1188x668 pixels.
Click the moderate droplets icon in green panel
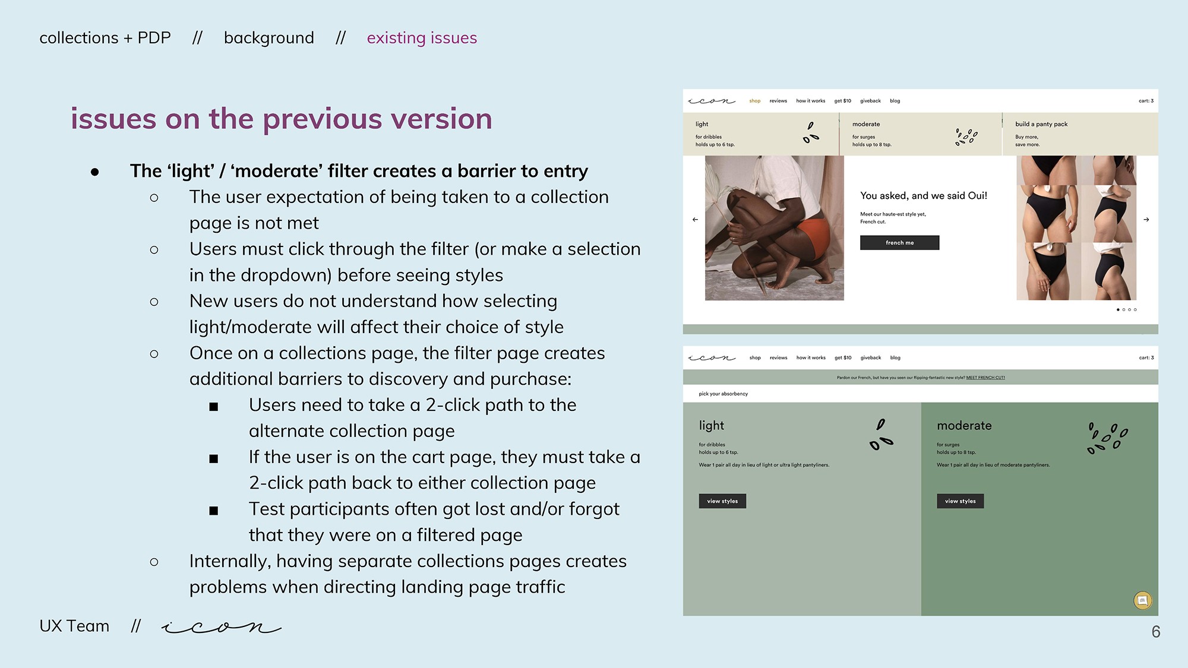[x=1107, y=438]
